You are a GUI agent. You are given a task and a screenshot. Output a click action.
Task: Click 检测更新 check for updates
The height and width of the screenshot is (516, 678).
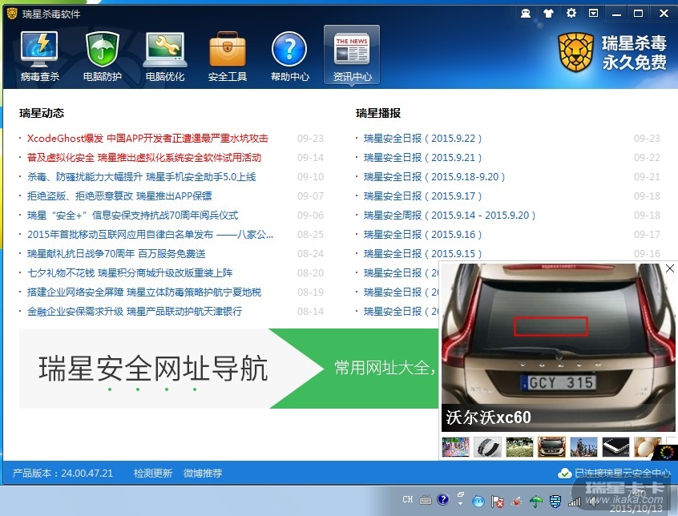(x=153, y=474)
